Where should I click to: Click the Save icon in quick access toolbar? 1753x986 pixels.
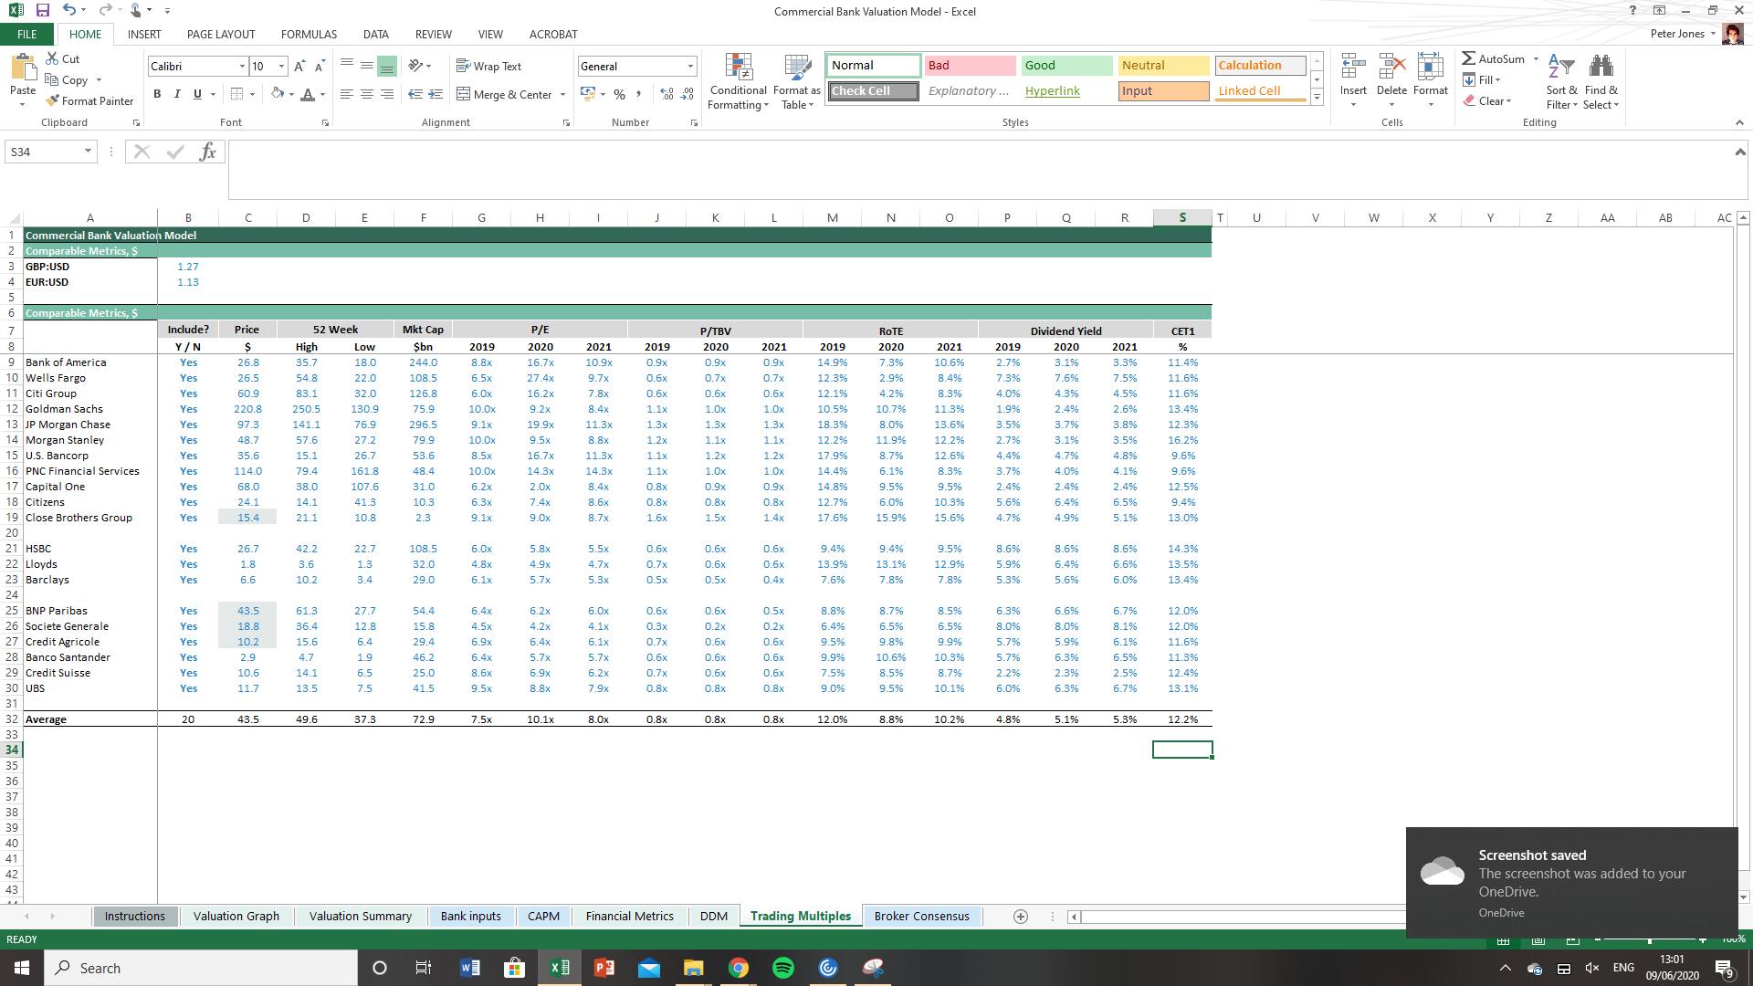point(43,10)
